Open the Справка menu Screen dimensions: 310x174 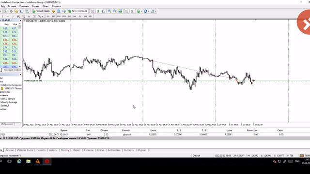point(56,6)
